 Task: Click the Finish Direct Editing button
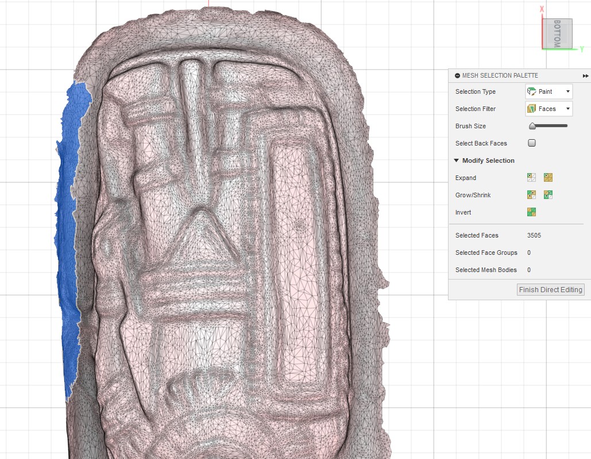[550, 289]
